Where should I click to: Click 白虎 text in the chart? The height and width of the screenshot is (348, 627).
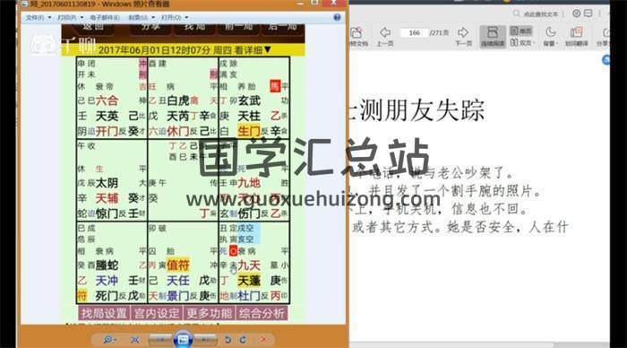point(178,100)
